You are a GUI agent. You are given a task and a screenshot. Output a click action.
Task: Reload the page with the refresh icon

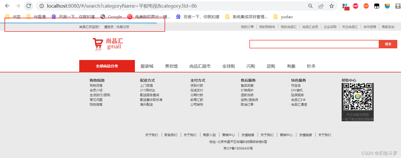(28, 6)
